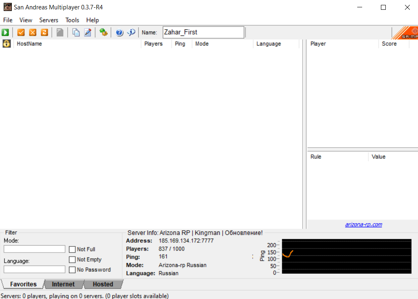Image resolution: width=418 pixels, height=299 pixels.
Task: Click the gray master list icon
Action: click(x=60, y=33)
